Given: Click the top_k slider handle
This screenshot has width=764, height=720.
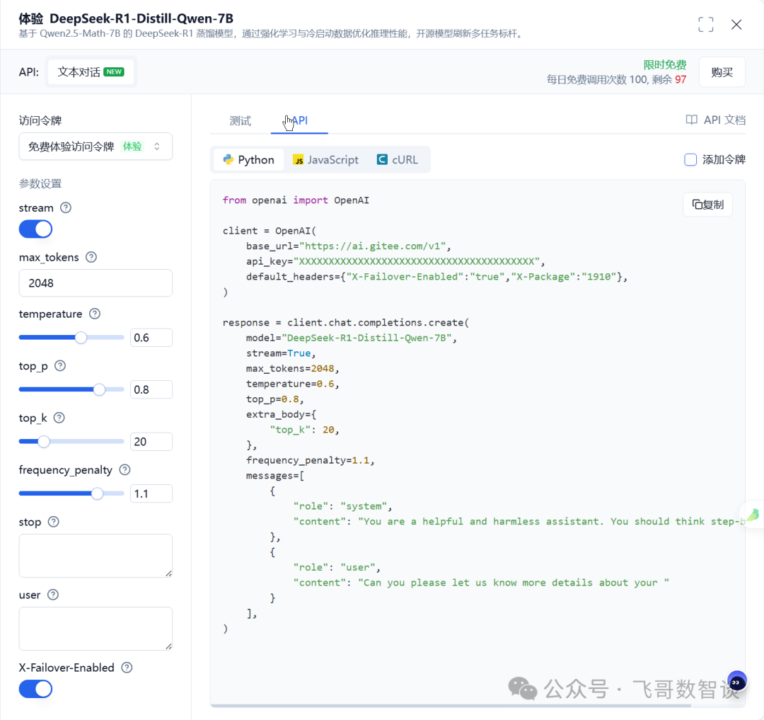Looking at the screenshot, I should coord(43,441).
